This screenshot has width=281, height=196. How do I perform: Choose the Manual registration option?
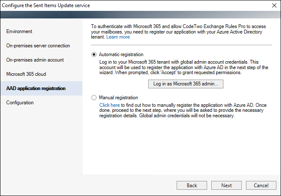point(94,98)
